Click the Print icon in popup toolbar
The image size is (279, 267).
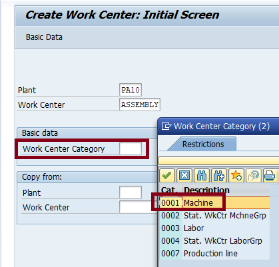(x=270, y=176)
